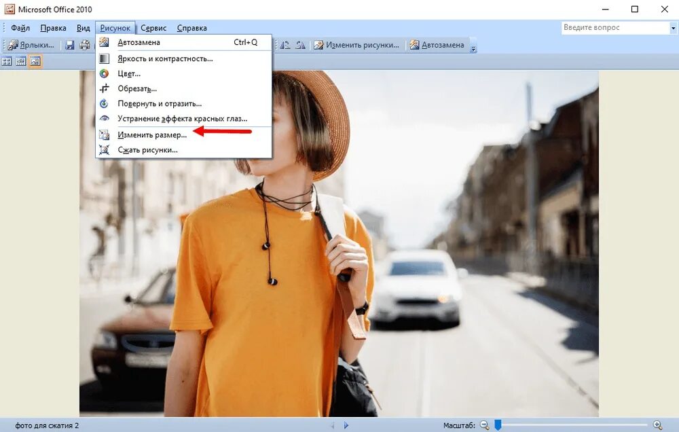
Task: Expand the toolbar options arrow
Action: pyautogui.click(x=473, y=48)
